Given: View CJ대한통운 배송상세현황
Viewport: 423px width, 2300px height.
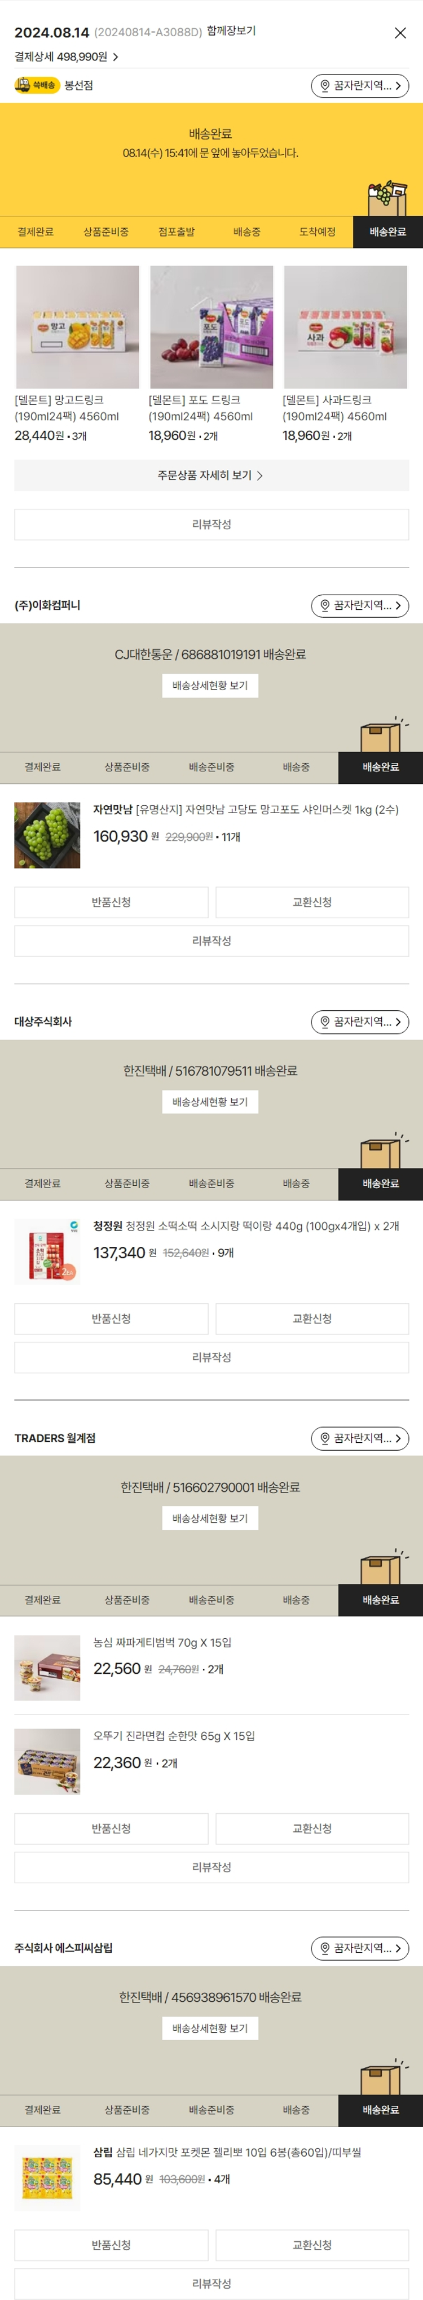Looking at the screenshot, I should click(210, 685).
